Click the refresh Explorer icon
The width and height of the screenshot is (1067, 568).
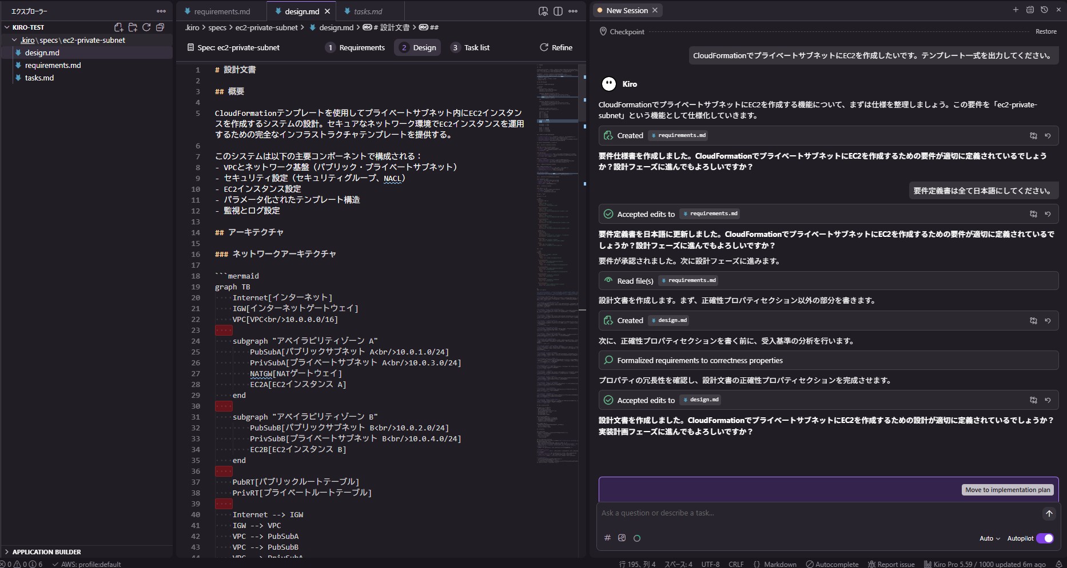146,27
